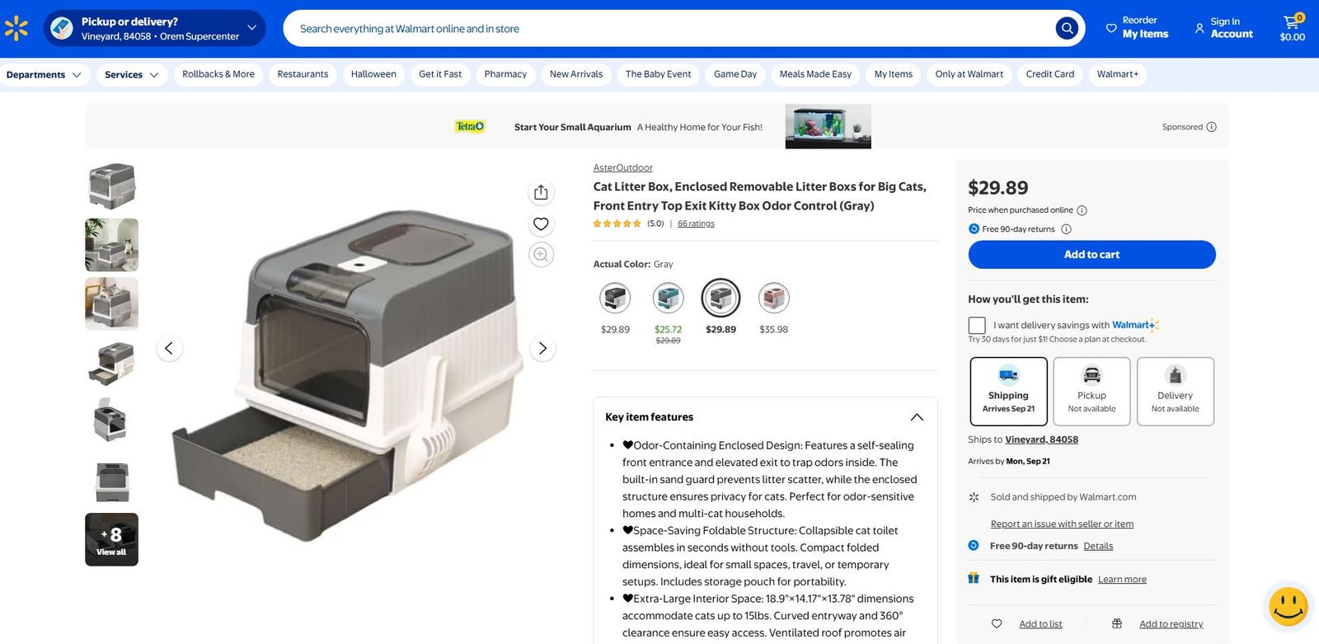Click the share product icon
The height and width of the screenshot is (644, 1319).
coord(541,192)
